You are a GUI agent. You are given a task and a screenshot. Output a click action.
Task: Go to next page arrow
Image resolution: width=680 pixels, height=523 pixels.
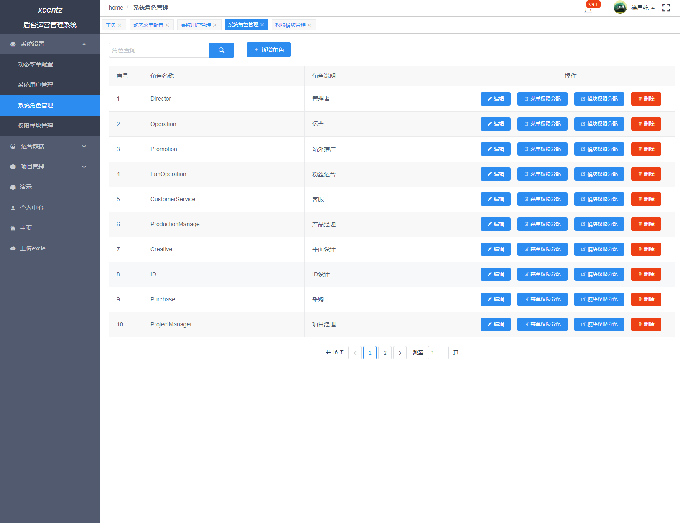[x=400, y=353]
